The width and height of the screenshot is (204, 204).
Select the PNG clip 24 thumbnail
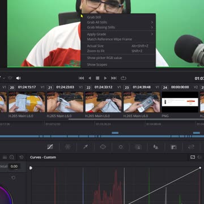click(180, 102)
